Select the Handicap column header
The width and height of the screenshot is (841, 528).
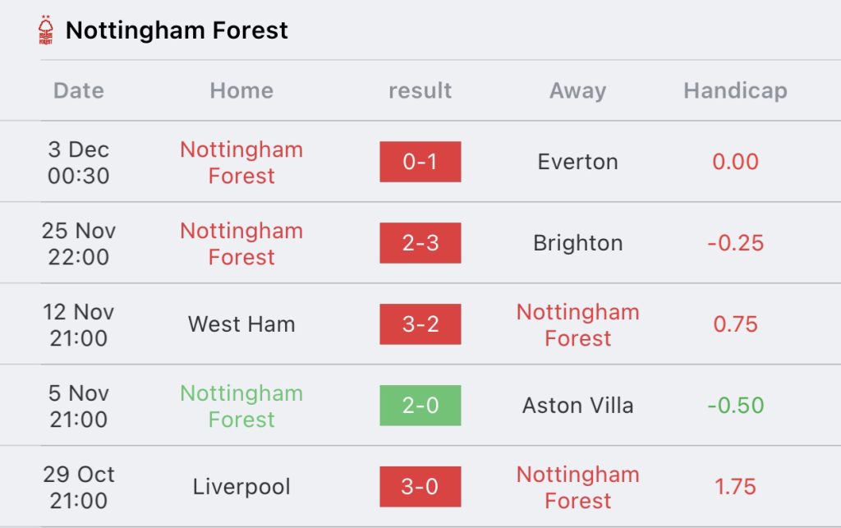(x=735, y=90)
